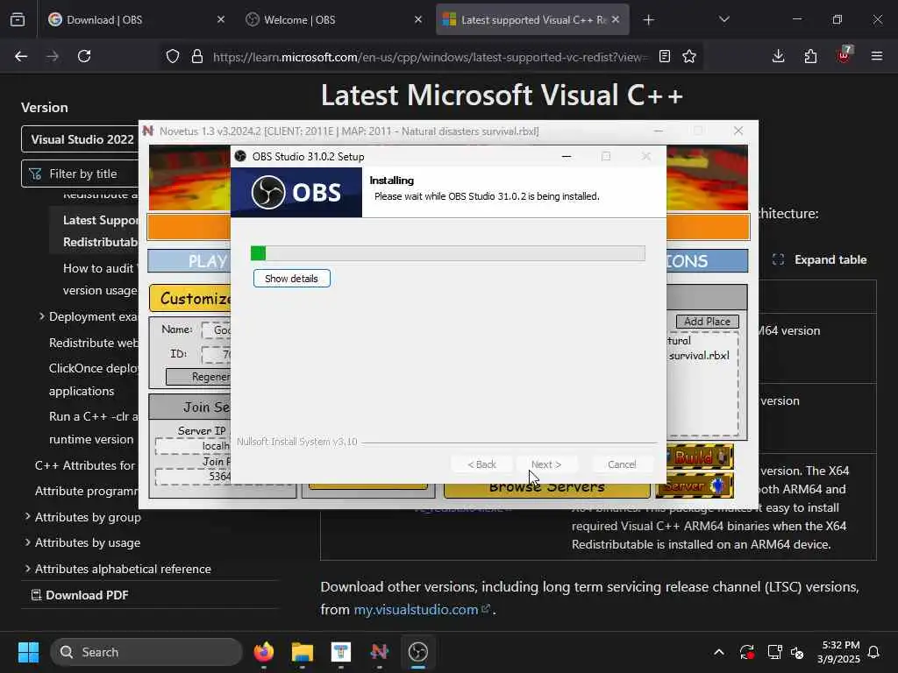Expand Attributes alphabetical reference
Viewport: 898px width, 673px height.
tap(27, 568)
